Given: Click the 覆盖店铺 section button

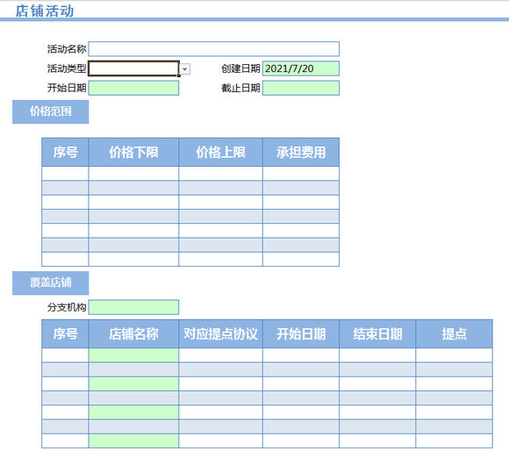Looking at the screenshot, I should click(x=51, y=283).
